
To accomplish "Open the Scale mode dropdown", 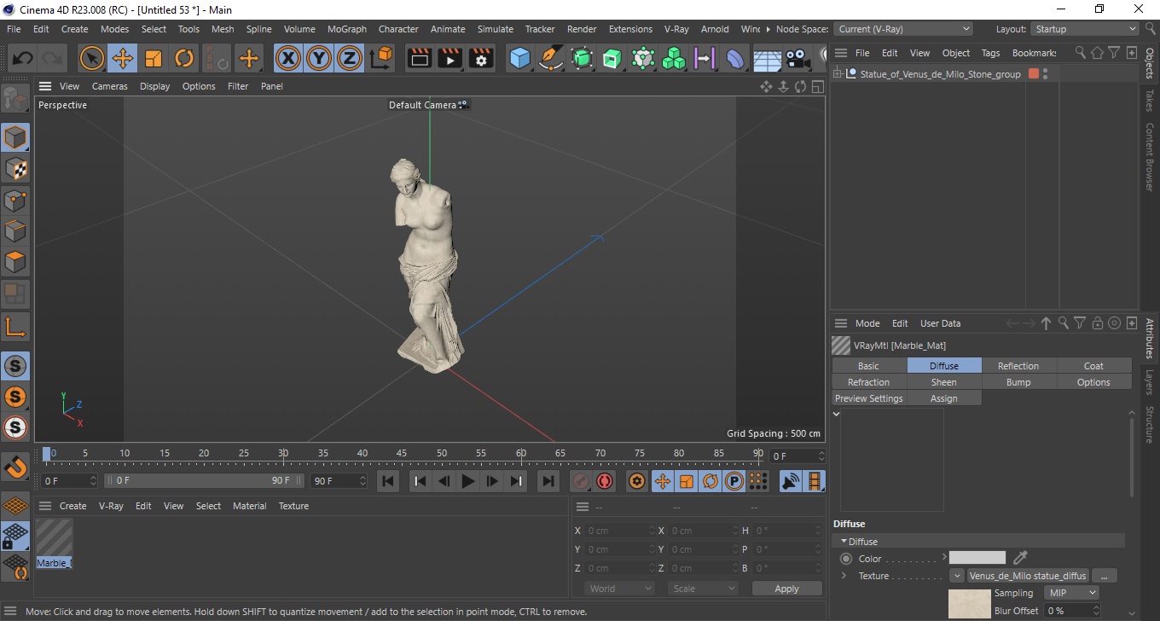I will click(704, 589).
